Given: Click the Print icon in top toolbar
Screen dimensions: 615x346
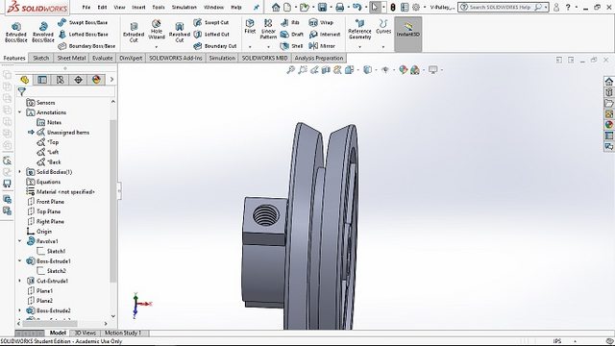Looking at the screenshot, I should (x=340, y=7).
